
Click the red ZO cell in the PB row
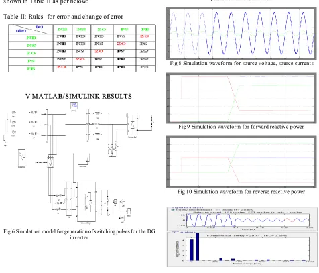coord(61,67)
